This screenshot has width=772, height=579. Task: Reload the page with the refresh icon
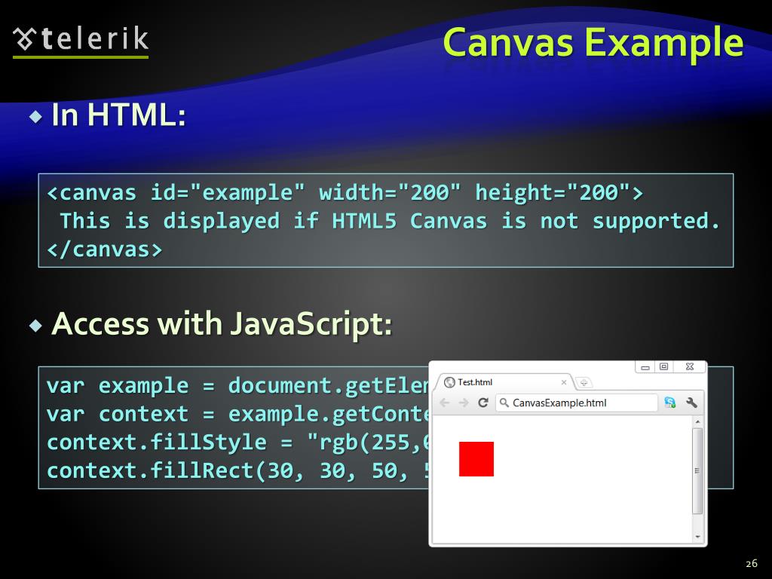point(483,403)
